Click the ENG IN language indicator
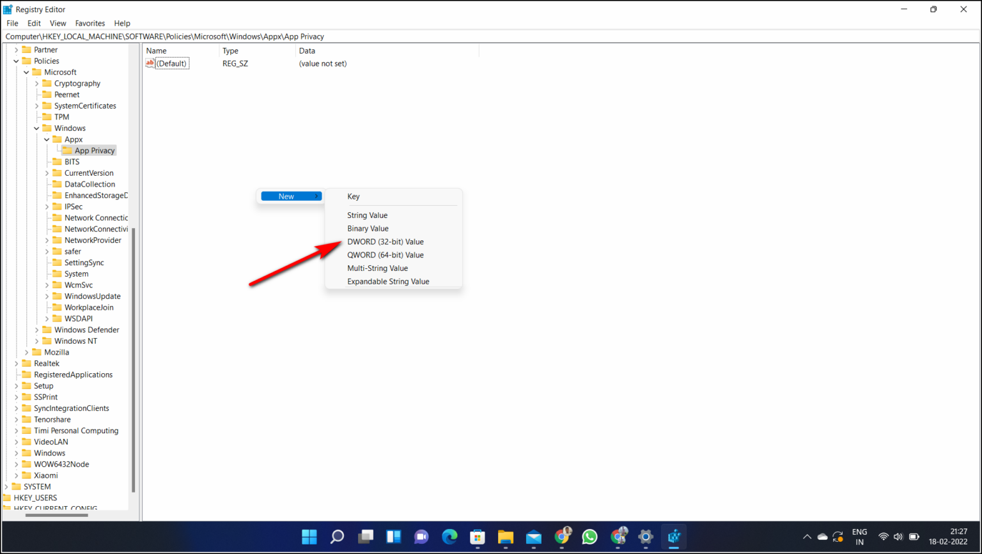This screenshot has height=554, width=982. point(859,537)
